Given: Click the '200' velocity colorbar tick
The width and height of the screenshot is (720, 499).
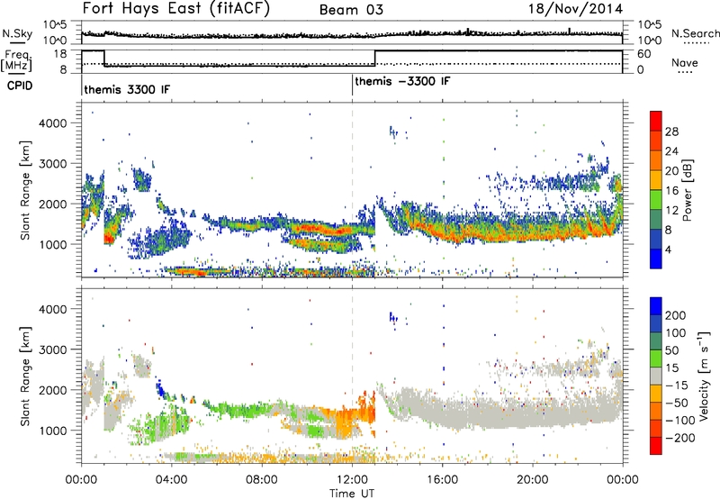Looking at the screenshot, I should point(676,315).
